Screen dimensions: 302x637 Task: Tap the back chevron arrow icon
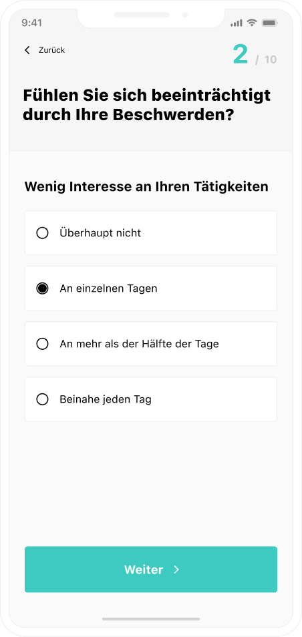pos(27,50)
